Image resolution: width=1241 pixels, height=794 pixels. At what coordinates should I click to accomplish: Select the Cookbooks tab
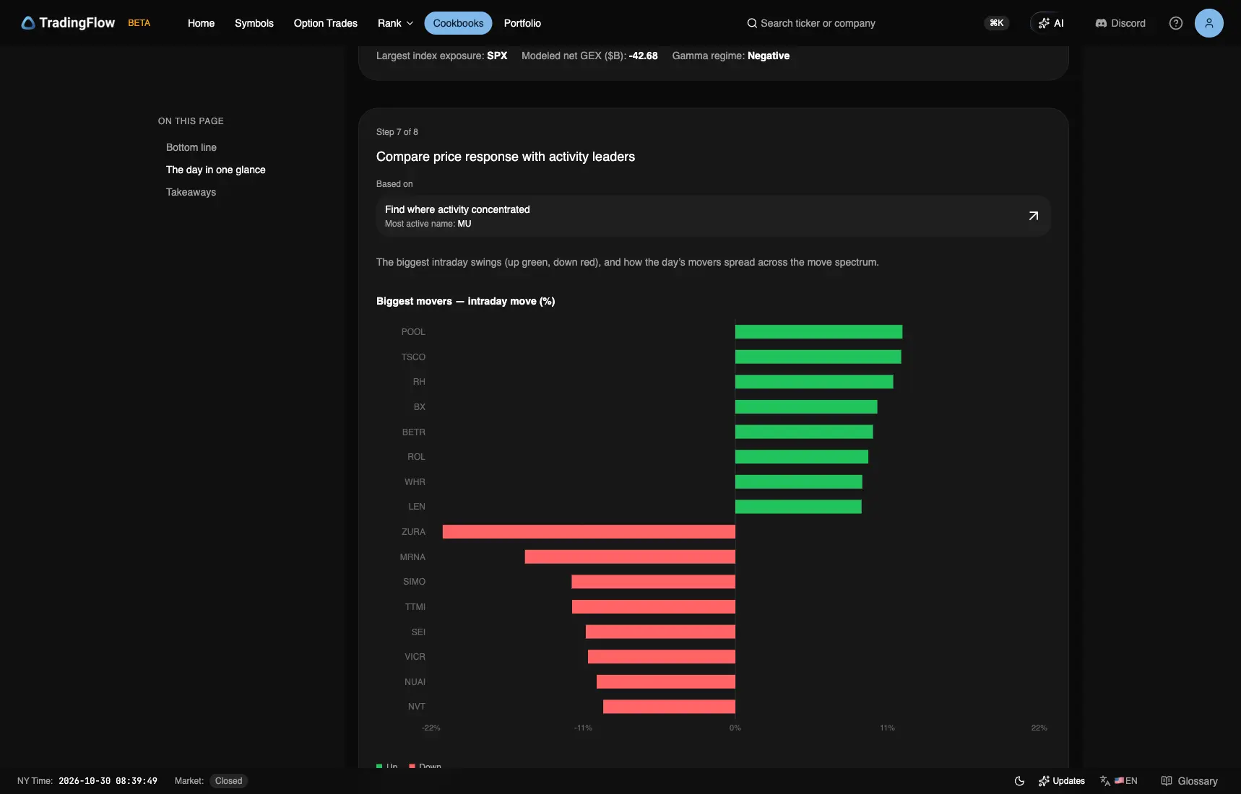458,23
